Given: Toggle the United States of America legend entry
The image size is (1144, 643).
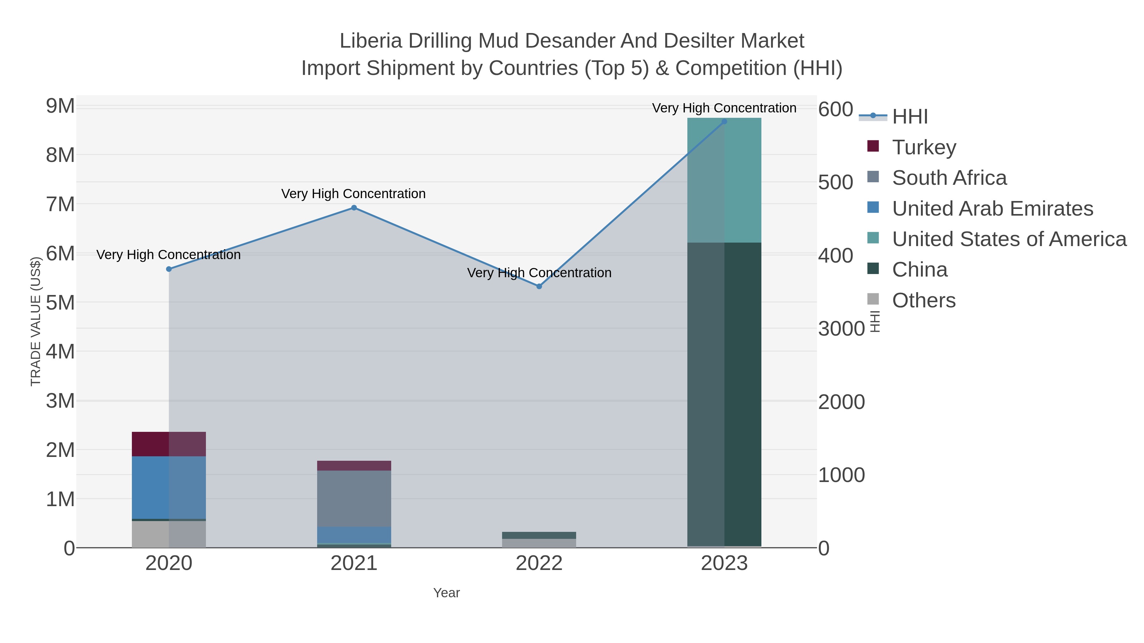Looking at the screenshot, I should [x=997, y=239].
